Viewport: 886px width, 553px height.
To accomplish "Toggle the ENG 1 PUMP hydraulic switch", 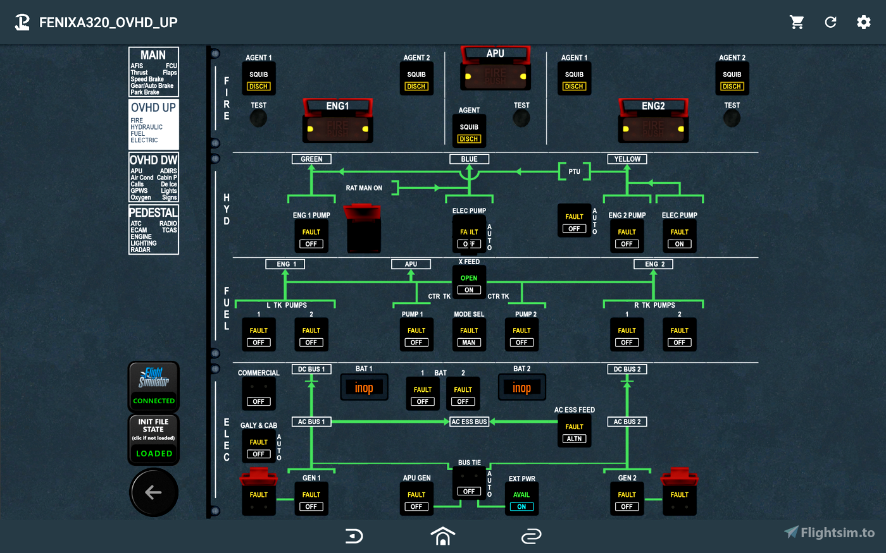I will coord(311,238).
